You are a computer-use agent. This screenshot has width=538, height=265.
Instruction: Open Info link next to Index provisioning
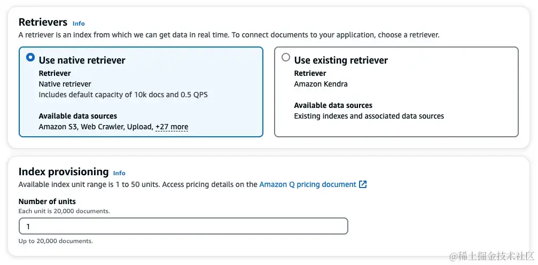click(119, 173)
